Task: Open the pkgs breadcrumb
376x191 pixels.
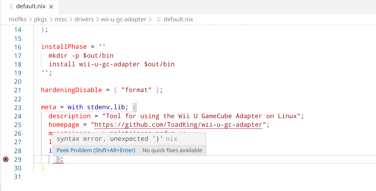Action: pos(41,20)
